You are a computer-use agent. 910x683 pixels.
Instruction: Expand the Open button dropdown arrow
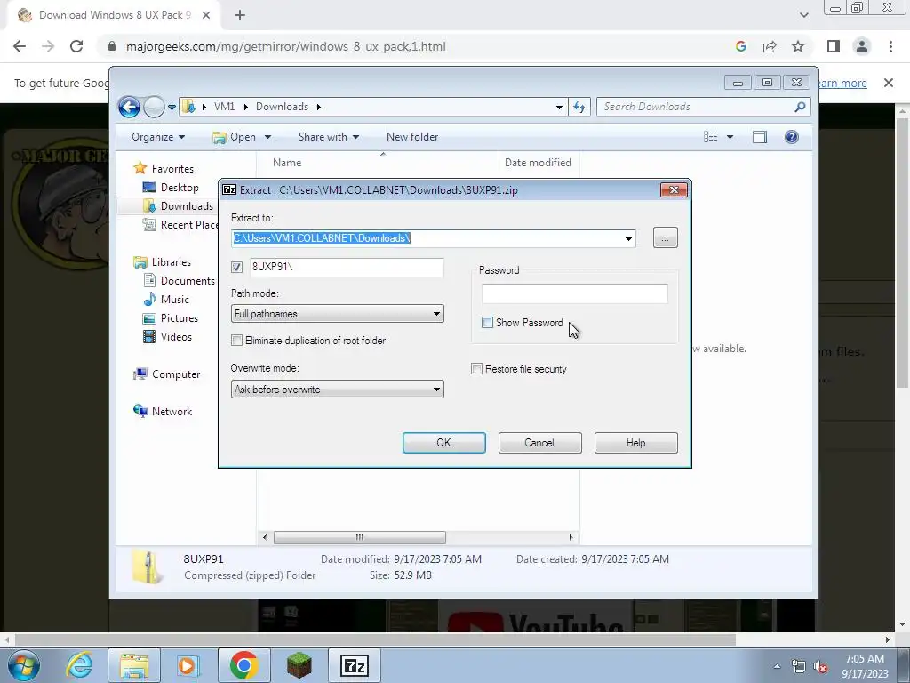click(x=267, y=137)
